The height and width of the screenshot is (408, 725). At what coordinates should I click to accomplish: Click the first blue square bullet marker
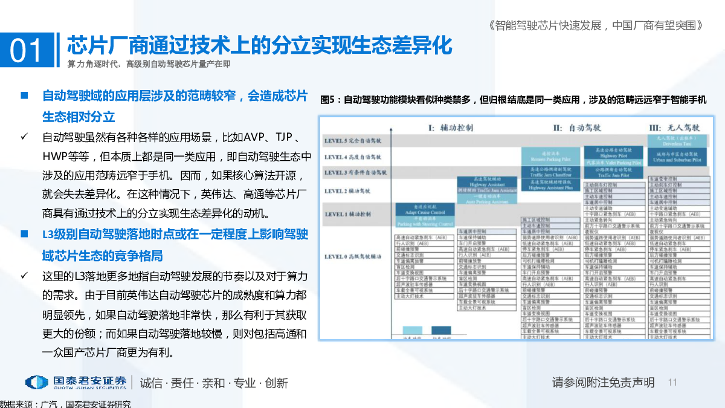tap(25, 96)
